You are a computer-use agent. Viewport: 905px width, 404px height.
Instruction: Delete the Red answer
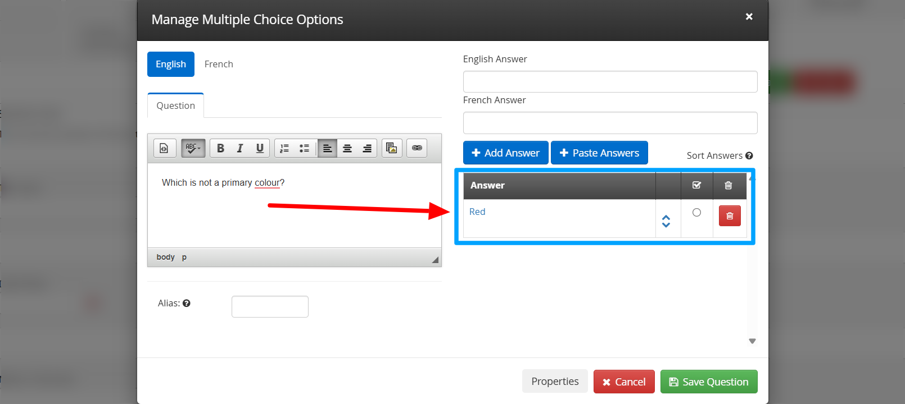729,216
